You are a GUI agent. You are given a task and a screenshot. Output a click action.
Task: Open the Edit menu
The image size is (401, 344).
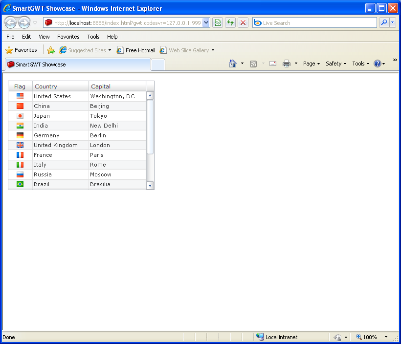point(26,37)
